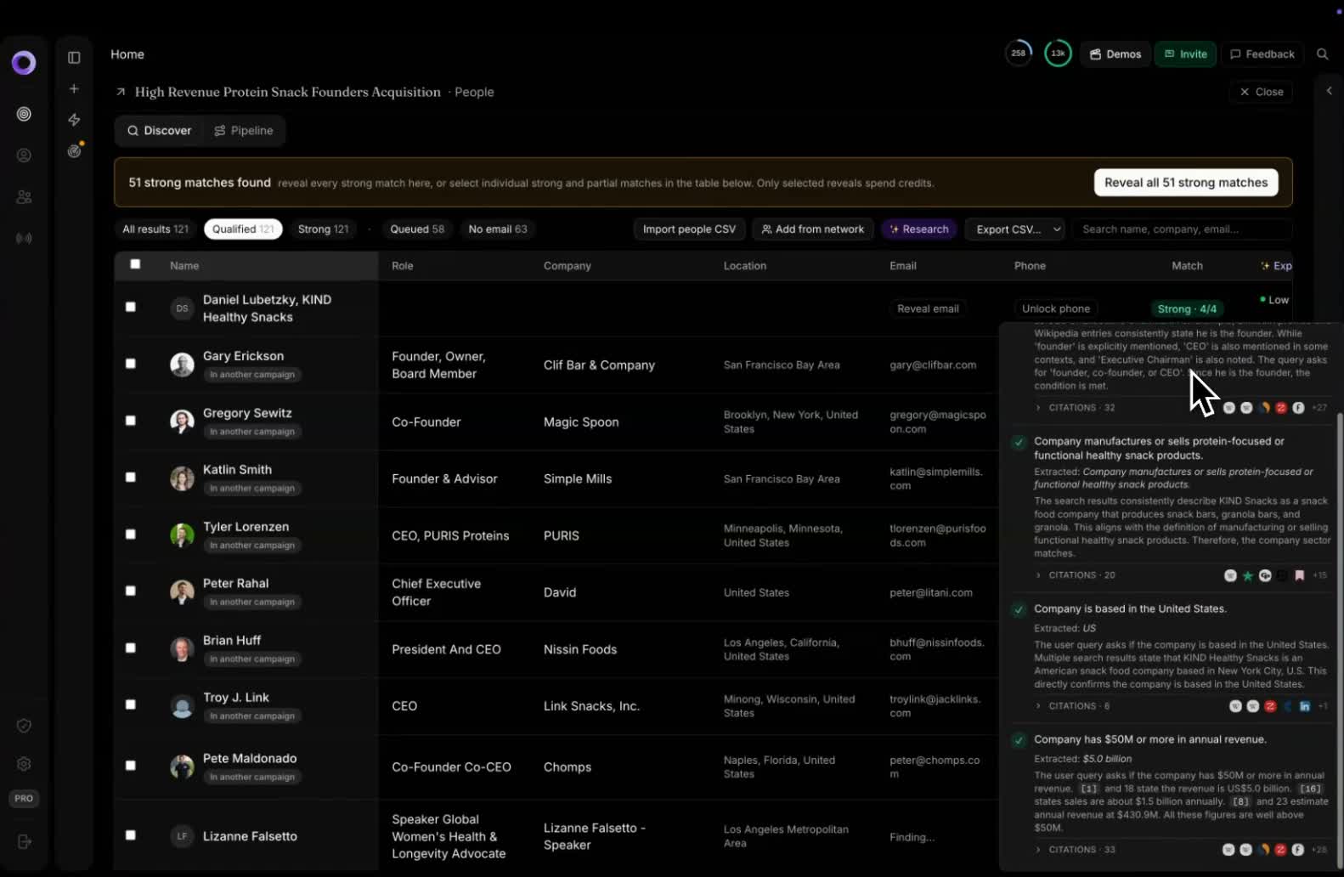Image resolution: width=1344 pixels, height=877 pixels.
Task: Select the Strong 121 filter
Action: (323, 229)
